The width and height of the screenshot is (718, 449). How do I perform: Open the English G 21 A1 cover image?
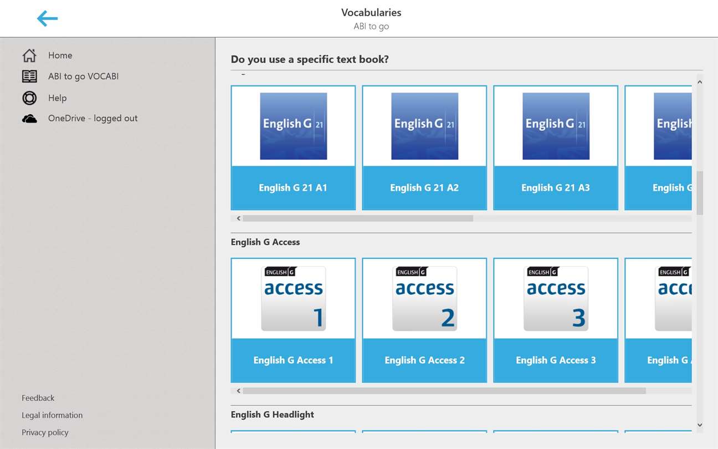(293, 126)
